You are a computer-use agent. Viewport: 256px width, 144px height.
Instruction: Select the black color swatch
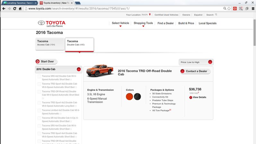tap(137, 97)
